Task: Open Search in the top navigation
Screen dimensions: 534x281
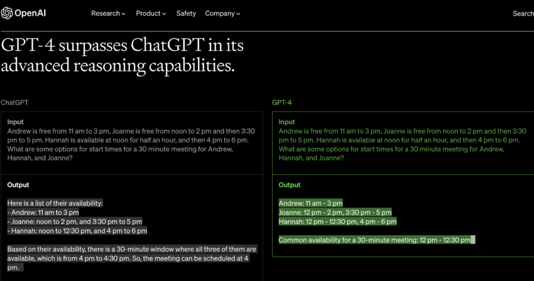Action: 523,13
